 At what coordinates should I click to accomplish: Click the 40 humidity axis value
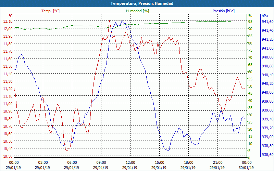pyautogui.click(x=250, y=101)
